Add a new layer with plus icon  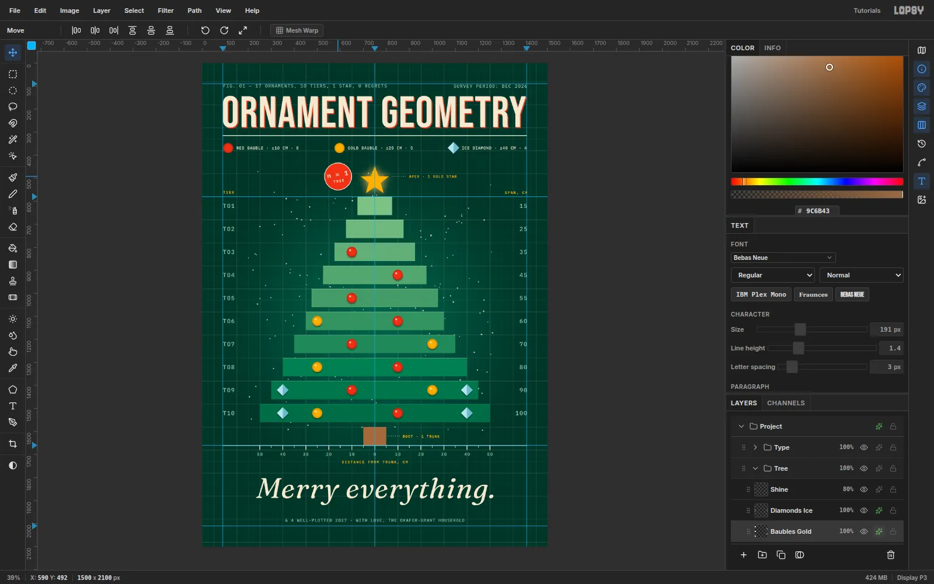pos(744,555)
